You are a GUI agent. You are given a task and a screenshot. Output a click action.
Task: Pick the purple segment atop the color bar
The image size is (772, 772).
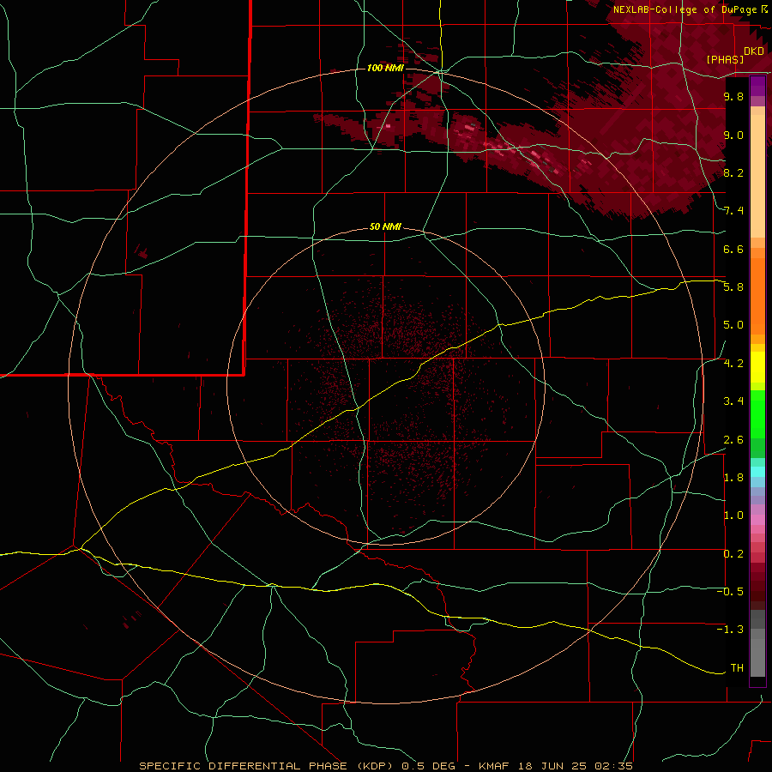click(x=757, y=87)
